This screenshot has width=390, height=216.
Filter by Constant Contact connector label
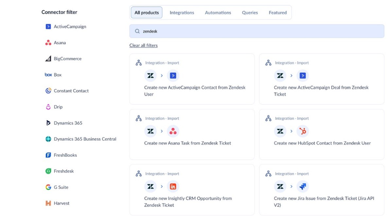tap(71, 91)
